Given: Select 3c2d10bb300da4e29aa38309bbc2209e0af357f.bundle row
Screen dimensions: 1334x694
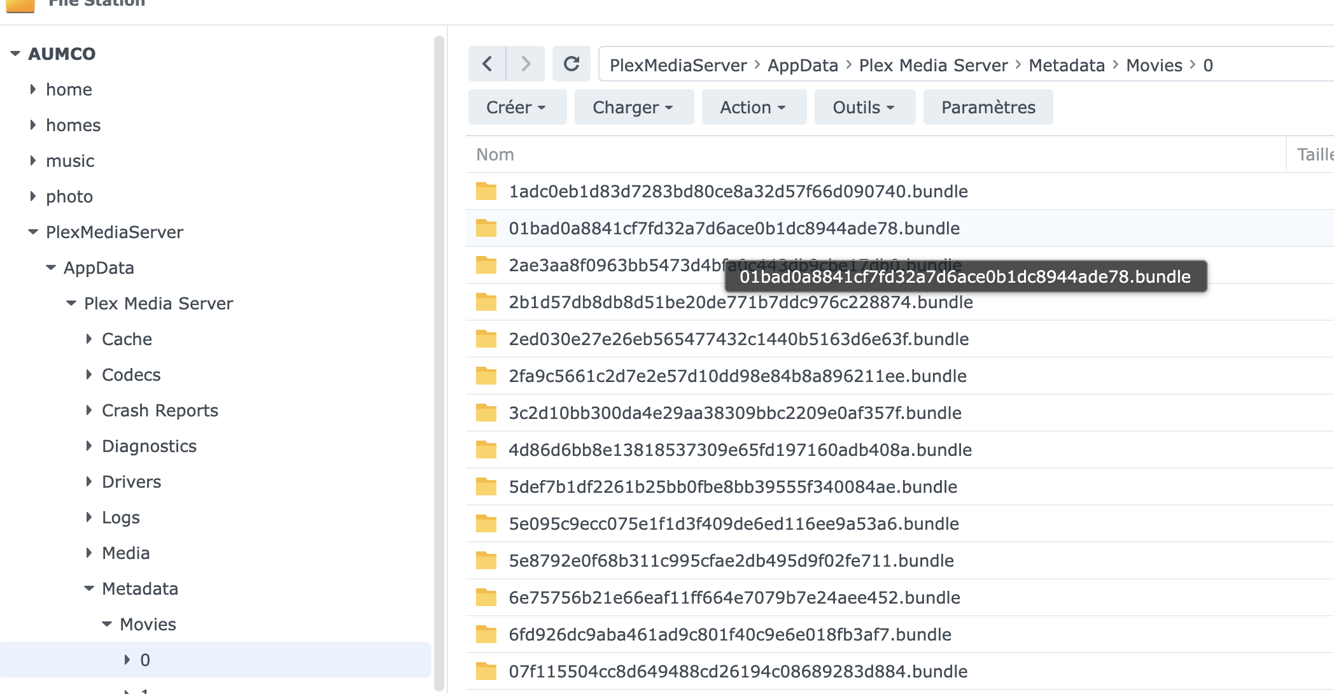Looking at the screenshot, I should pos(900,413).
